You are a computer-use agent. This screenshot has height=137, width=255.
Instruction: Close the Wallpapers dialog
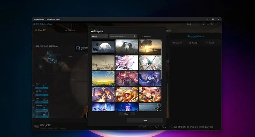[145, 120]
